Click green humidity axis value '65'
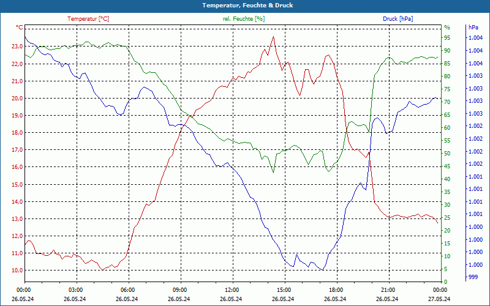This screenshot has width=490, height=306. pos(447,115)
